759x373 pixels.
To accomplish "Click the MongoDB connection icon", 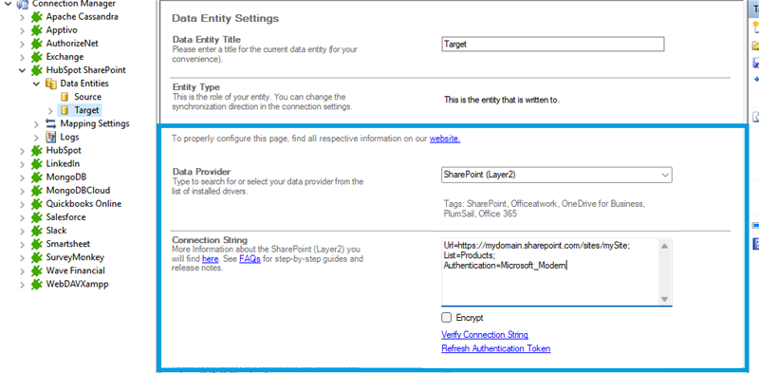I will point(36,177).
